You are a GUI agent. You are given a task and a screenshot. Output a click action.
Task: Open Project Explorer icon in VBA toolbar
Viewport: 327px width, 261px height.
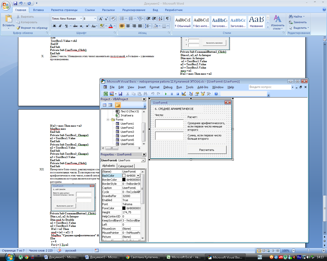pyautogui.click(x=191, y=94)
